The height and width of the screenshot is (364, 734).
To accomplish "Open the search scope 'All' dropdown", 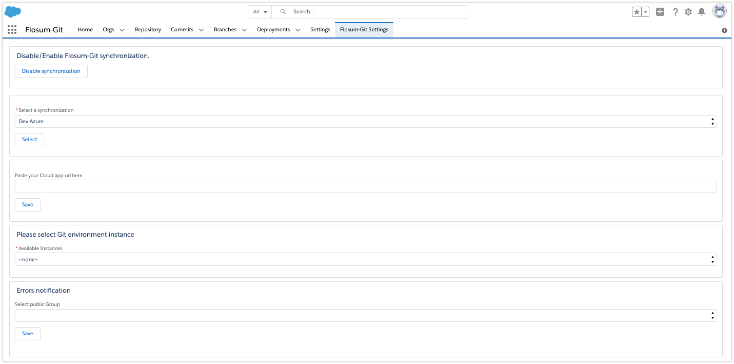I will pos(260,12).
